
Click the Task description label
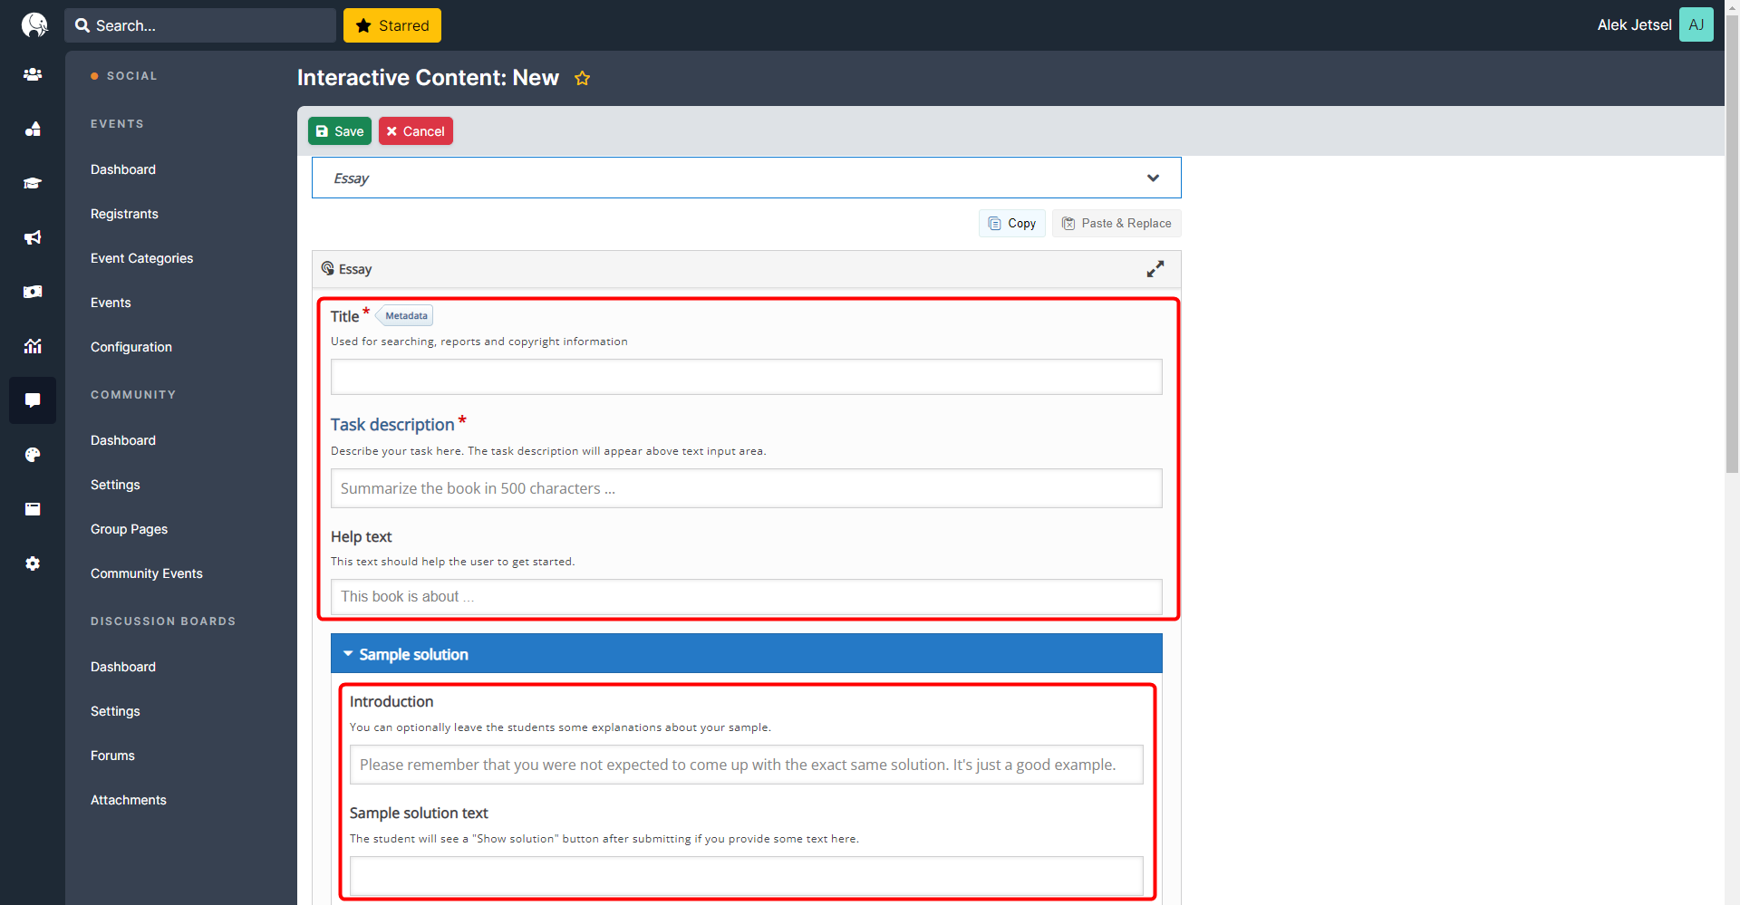[x=392, y=424]
